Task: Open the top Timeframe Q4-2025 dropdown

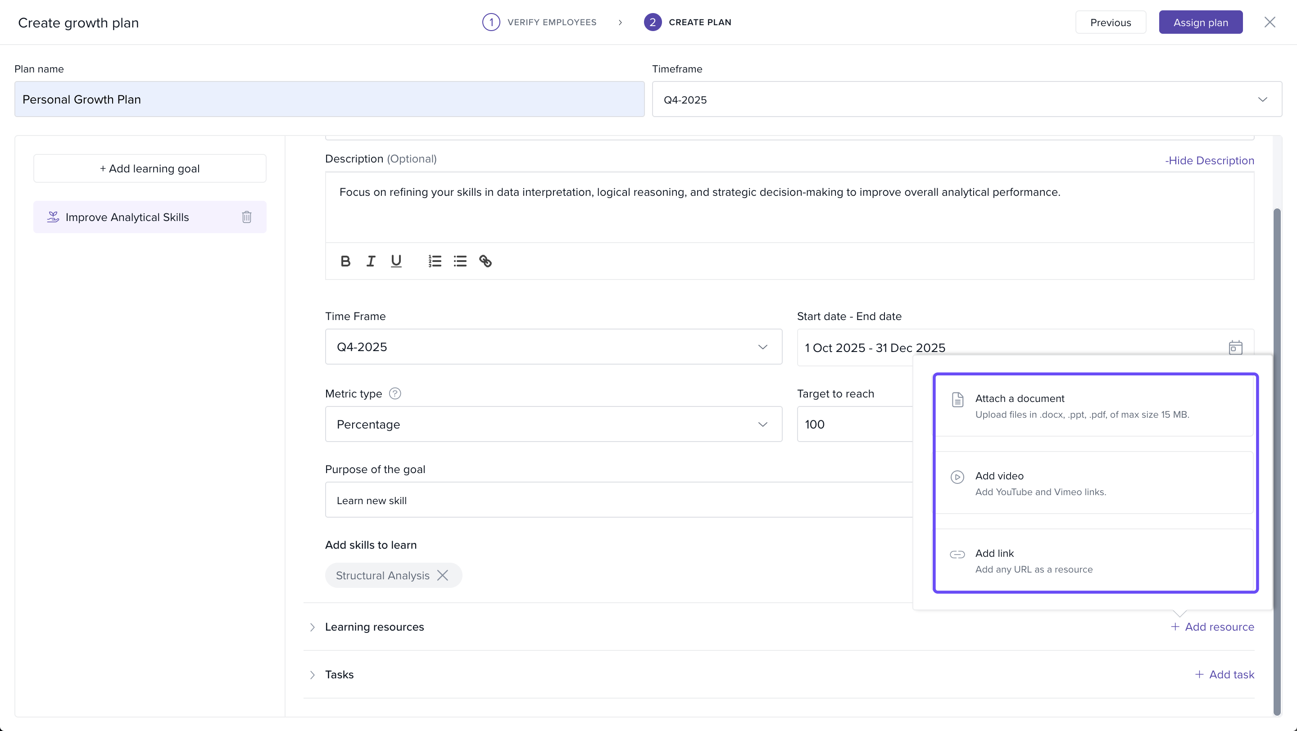Action: [x=967, y=99]
